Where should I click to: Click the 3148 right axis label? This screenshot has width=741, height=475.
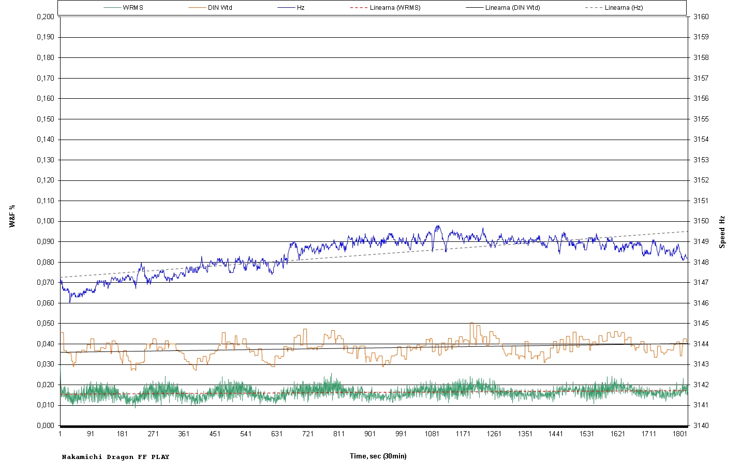(x=701, y=262)
